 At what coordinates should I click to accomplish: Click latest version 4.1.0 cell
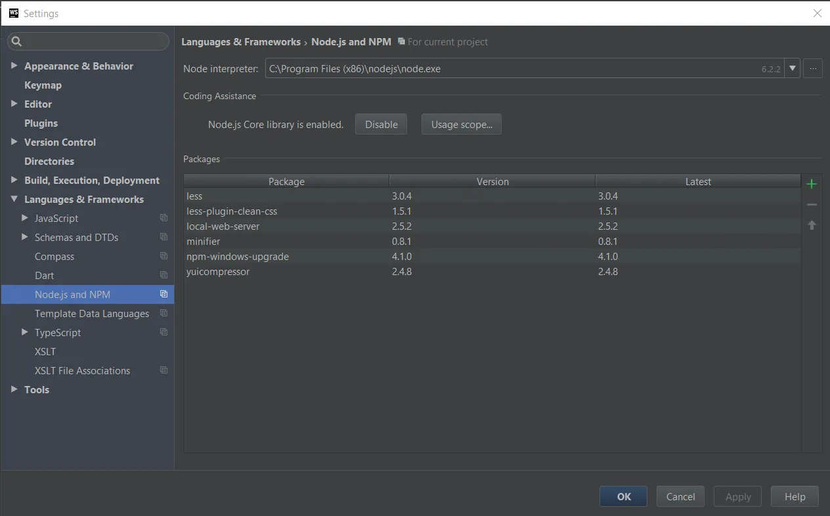pyautogui.click(x=608, y=256)
